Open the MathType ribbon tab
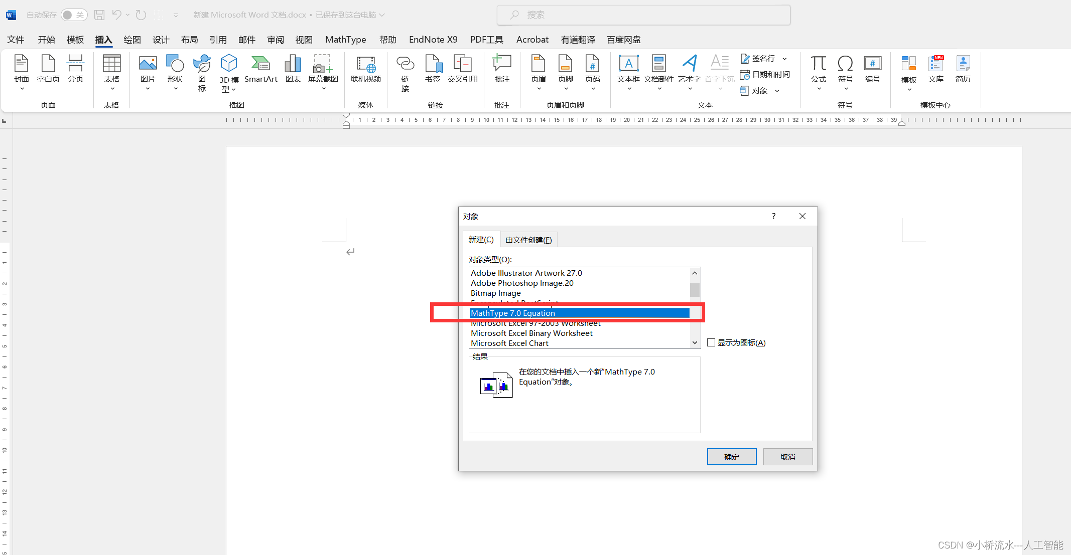 (x=345, y=40)
